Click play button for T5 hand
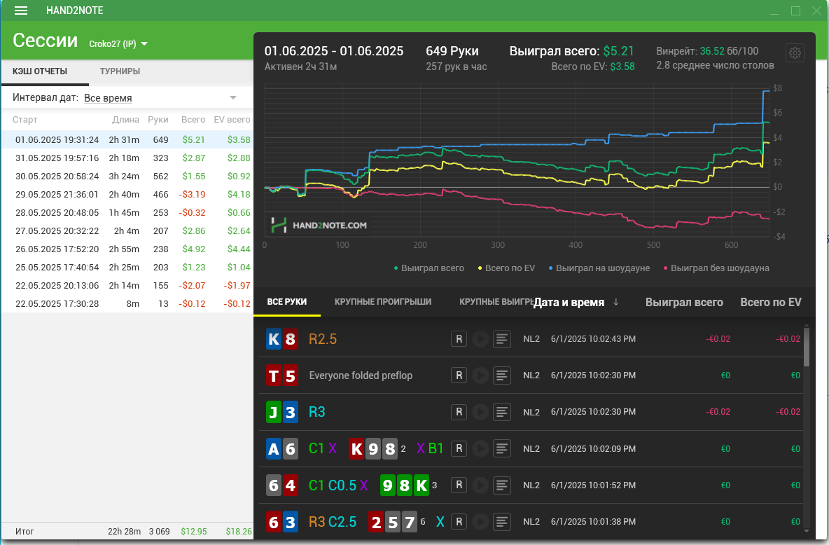Image resolution: width=829 pixels, height=545 pixels. tap(480, 375)
